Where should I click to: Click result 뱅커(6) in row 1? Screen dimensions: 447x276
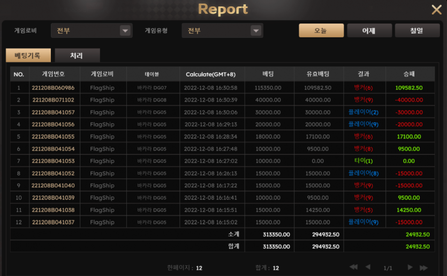(x=363, y=88)
